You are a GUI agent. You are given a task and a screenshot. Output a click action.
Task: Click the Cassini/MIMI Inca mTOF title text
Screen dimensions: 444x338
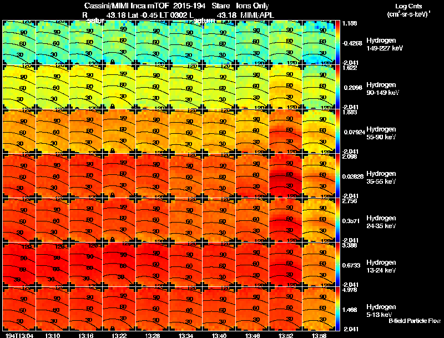coord(127,6)
